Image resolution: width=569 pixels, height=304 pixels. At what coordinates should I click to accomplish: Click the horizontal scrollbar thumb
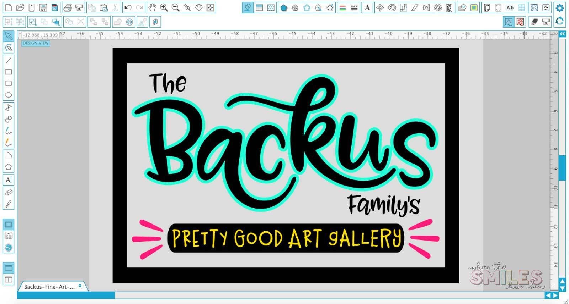point(66,295)
